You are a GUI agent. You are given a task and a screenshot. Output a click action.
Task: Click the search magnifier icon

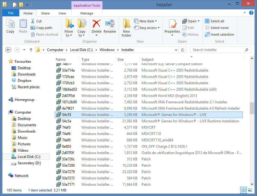(x=246, y=50)
